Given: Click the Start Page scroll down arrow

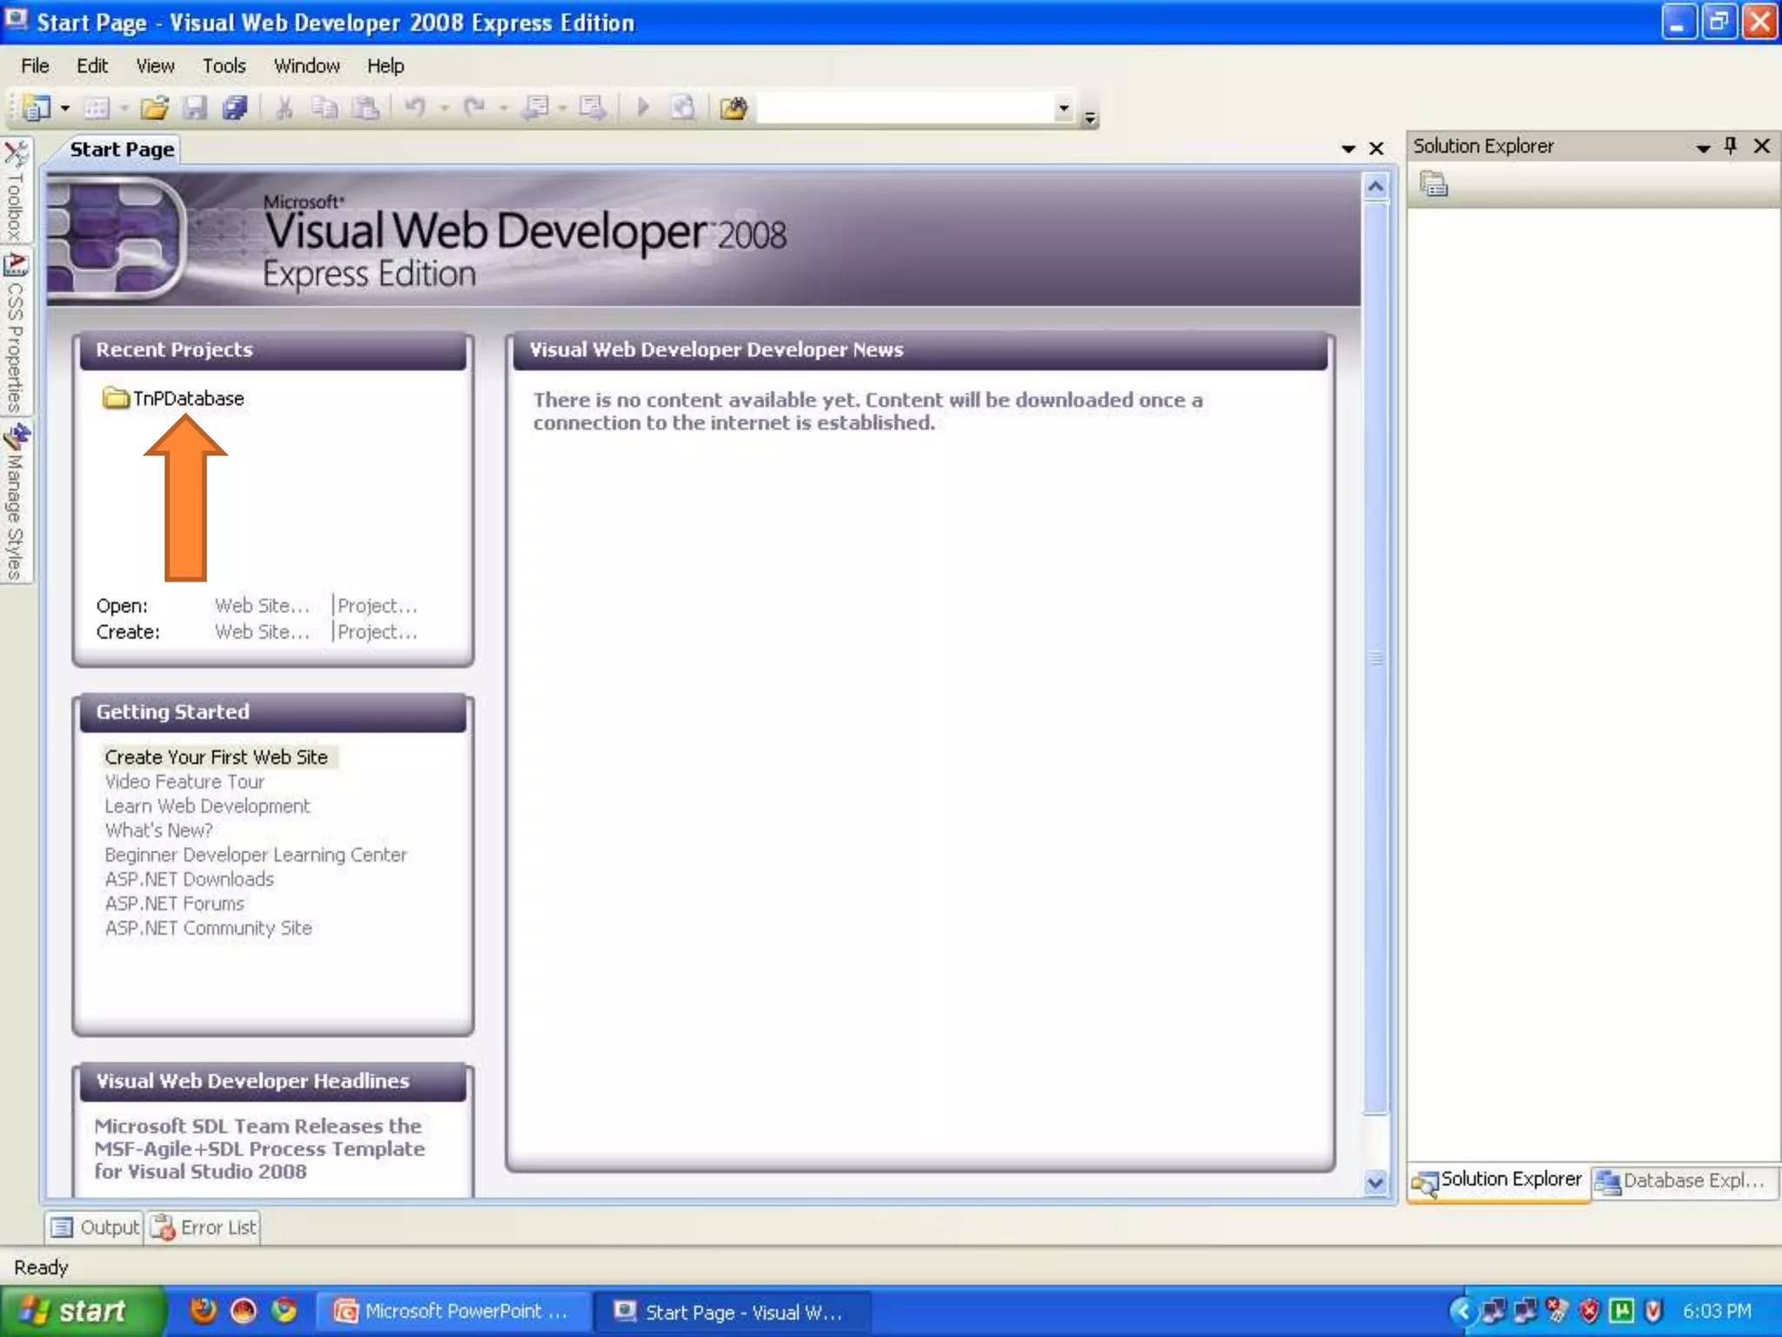Looking at the screenshot, I should [x=1375, y=1182].
